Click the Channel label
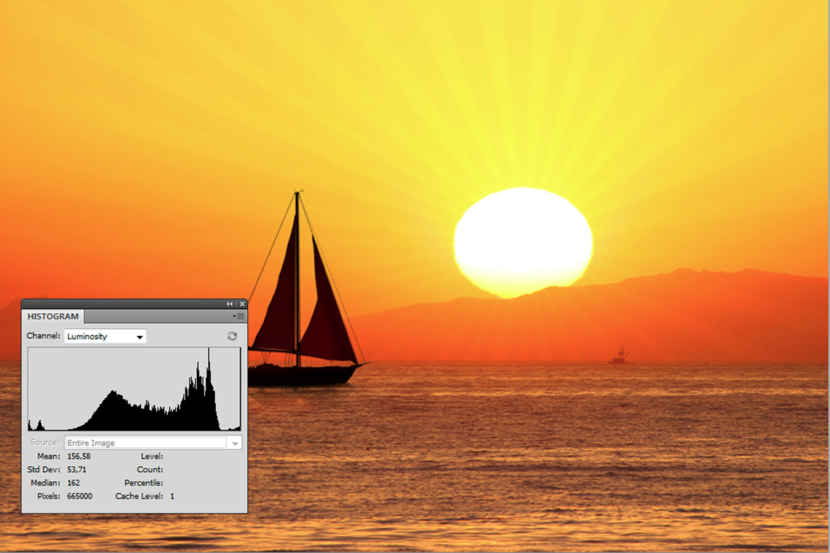This screenshot has width=830, height=553. coord(44,335)
